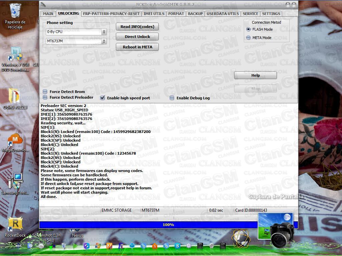
Task: Open the orange house S dock icon
Action: [x=155, y=246]
